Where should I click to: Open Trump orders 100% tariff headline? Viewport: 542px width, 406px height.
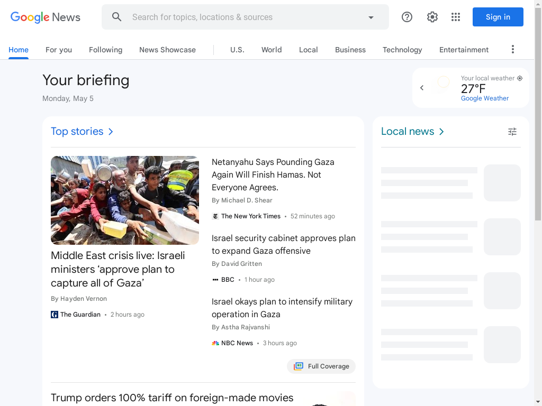172,398
